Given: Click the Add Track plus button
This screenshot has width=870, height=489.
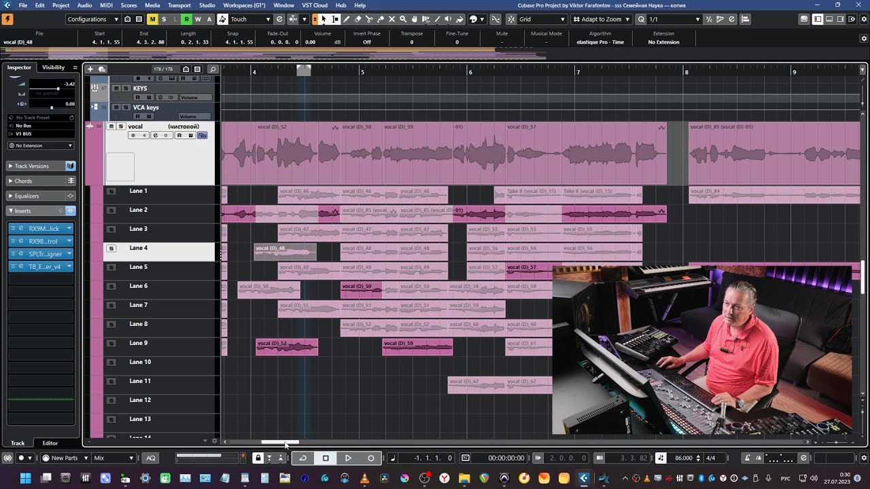Looking at the screenshot, I should [x=90, y=69].
